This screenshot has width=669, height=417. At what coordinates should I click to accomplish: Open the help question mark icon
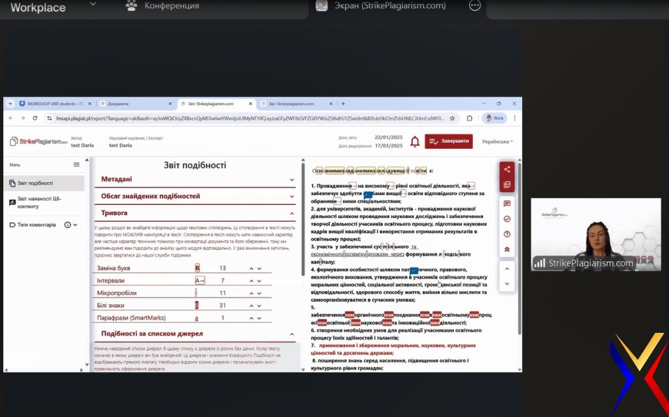(x=506, y=234)
